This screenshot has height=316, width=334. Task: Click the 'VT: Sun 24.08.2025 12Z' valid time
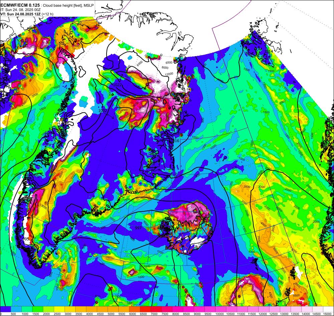21,14
